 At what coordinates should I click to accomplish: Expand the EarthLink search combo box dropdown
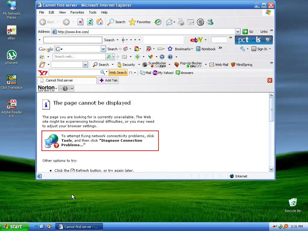click(x=85, y=65)
